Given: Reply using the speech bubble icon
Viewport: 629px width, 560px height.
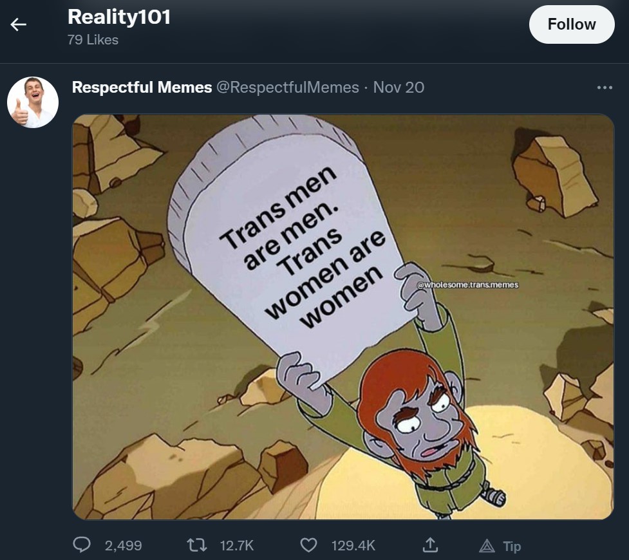Looking at the screenshot, I should coord(82,545).
